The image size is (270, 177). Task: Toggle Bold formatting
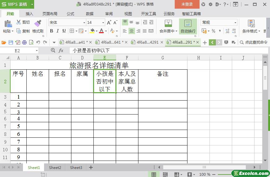(x=52, y=31)
